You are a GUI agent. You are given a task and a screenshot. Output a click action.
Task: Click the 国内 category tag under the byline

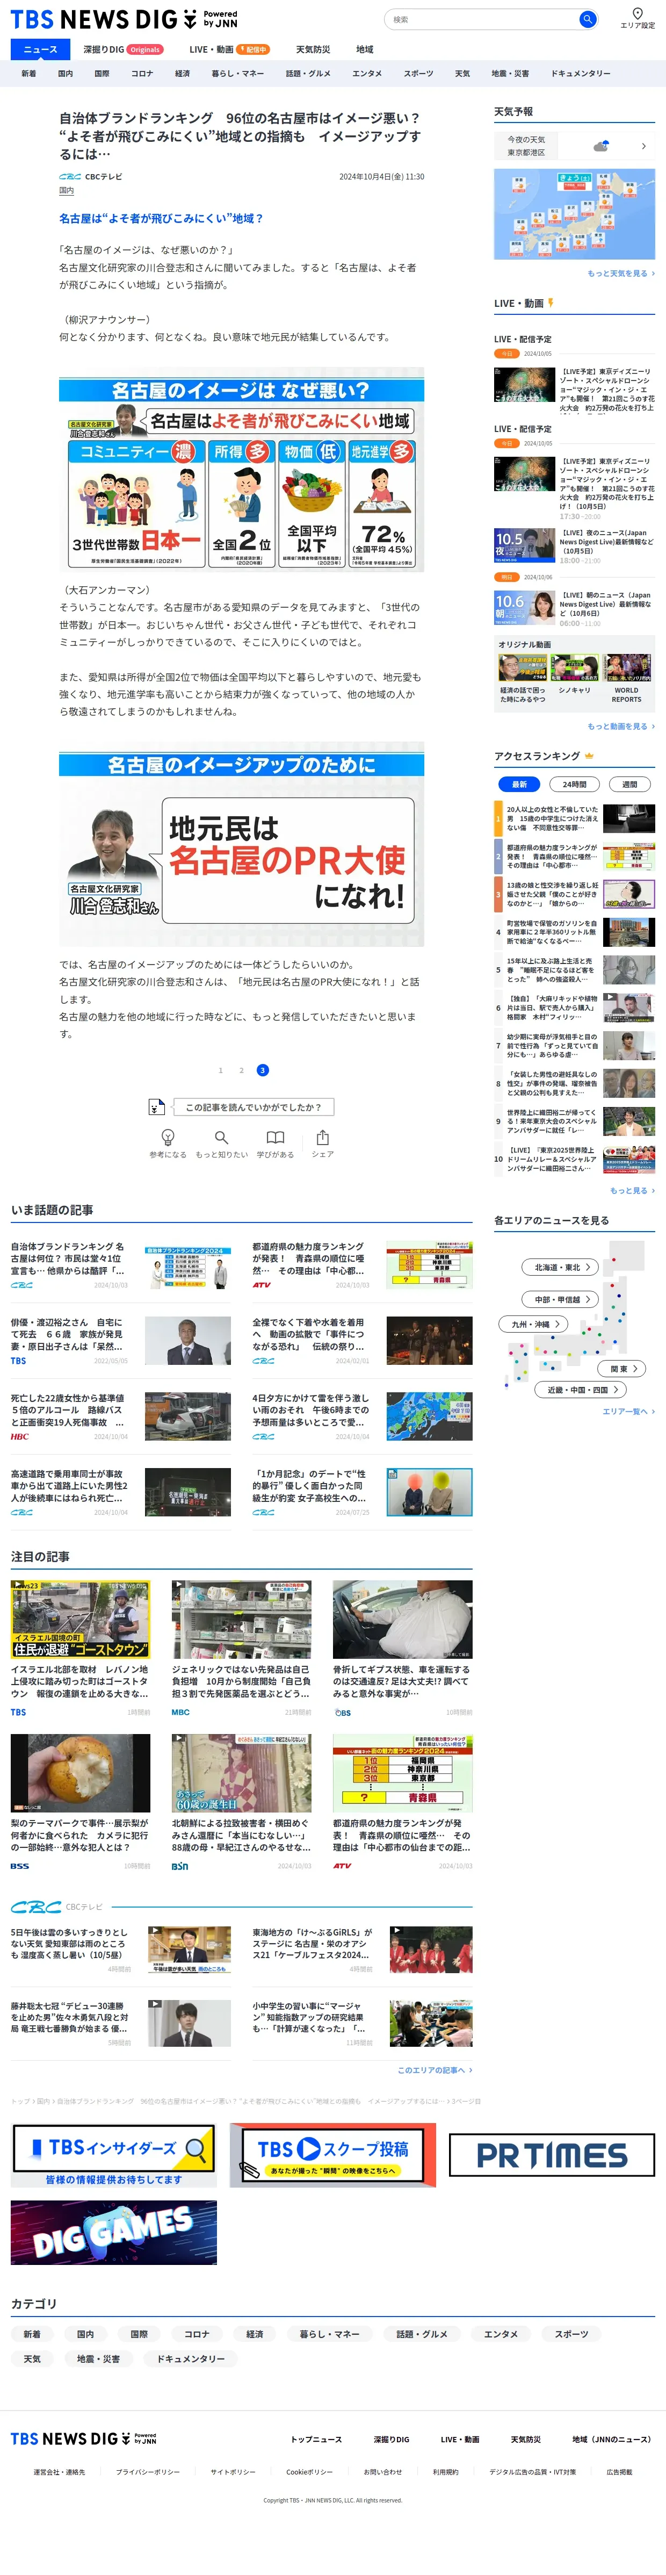click(66, 190)
